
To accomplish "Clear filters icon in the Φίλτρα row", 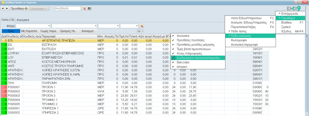I will pos(141,26).
